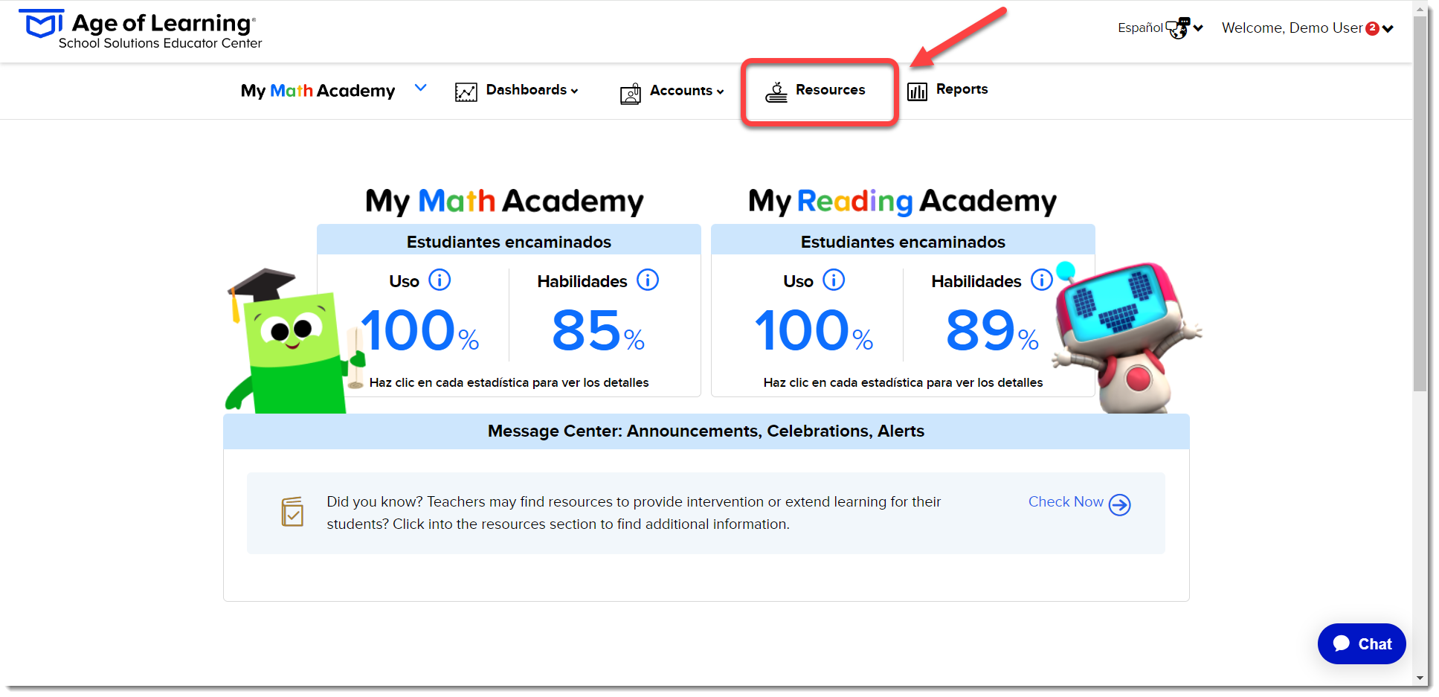The height and width of the screenshot is (697, 1439).
Task: Click the My Math Academy heading
Action: [x=504, y=201]
